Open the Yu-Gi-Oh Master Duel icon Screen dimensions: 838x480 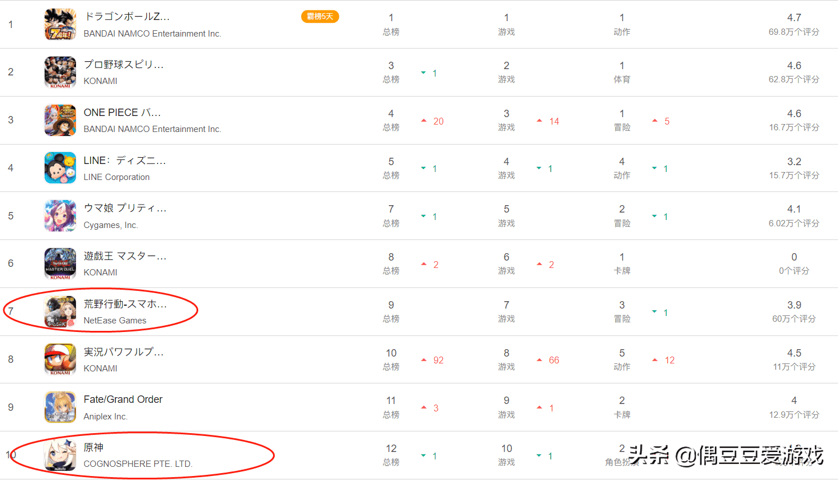(x=60, y=263)
